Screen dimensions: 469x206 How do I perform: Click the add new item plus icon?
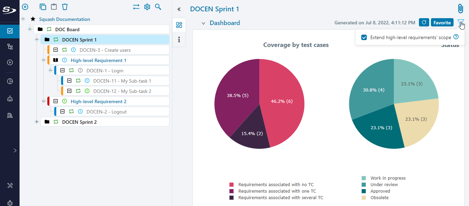tap(25, 7)
